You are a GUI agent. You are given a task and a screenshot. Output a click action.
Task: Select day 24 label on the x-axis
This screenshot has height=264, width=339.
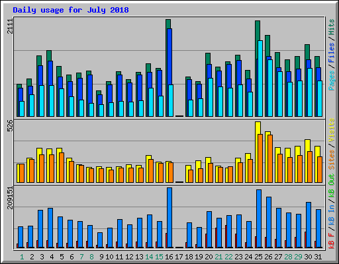click(x=248, y=257)
